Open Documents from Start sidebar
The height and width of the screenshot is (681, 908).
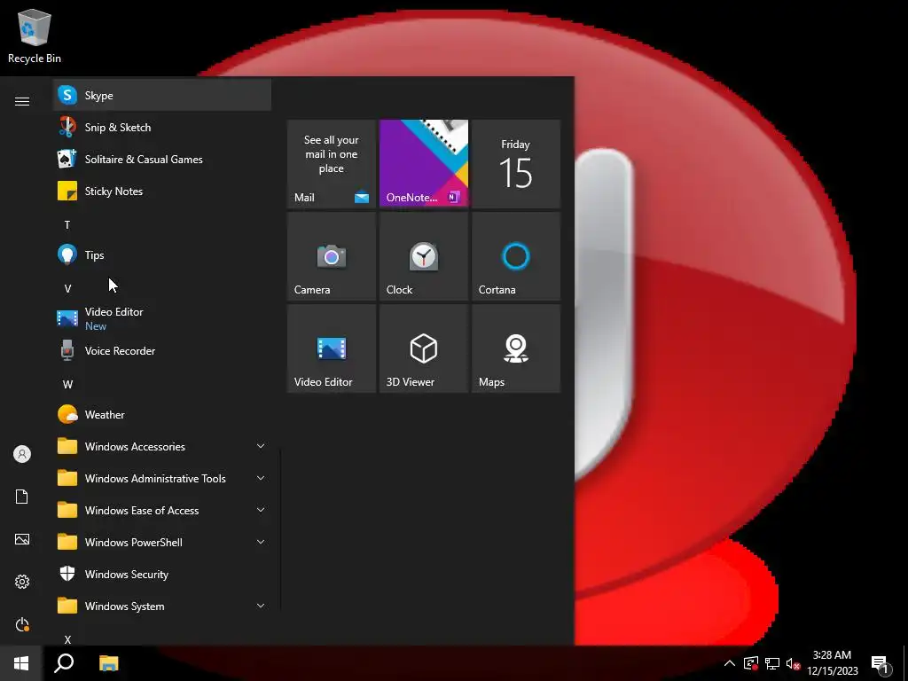tap(22, 497)
